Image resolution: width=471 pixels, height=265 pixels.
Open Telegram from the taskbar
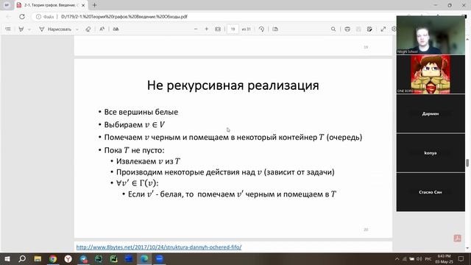click(x=83, y=258)
